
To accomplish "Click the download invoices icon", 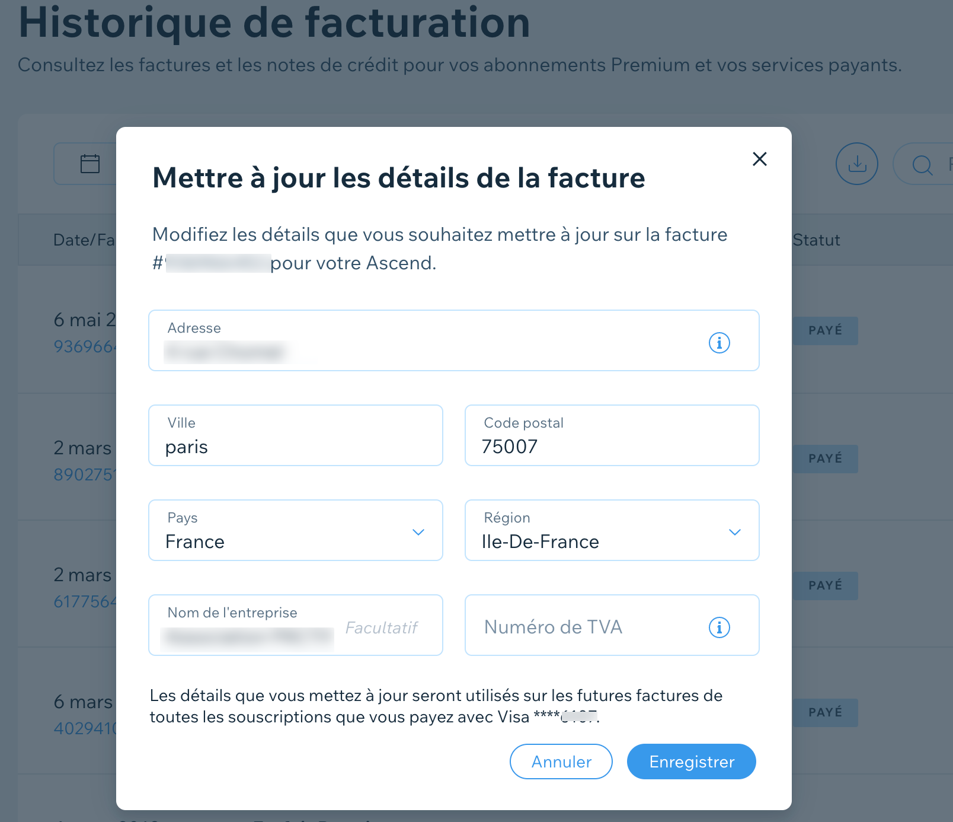I will (x=856, y=164).
